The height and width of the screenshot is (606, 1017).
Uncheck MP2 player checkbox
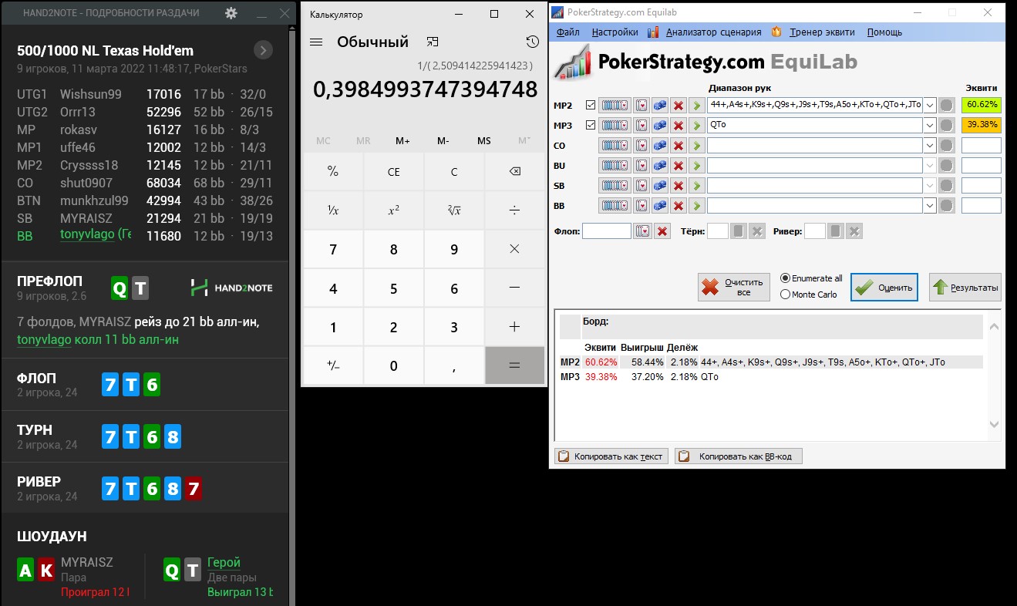coord(591,105)
